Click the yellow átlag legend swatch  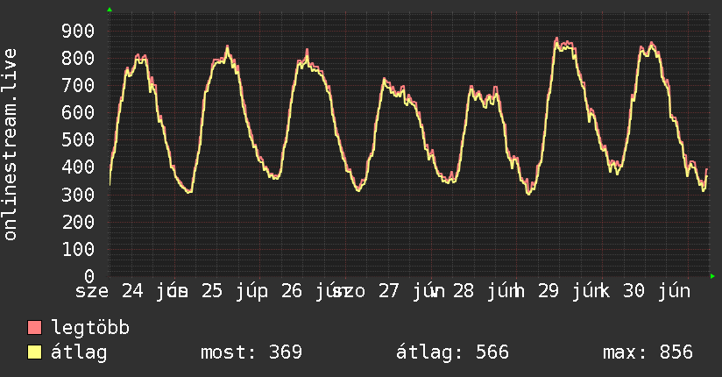pyautogui.click(x=34, y=352)
